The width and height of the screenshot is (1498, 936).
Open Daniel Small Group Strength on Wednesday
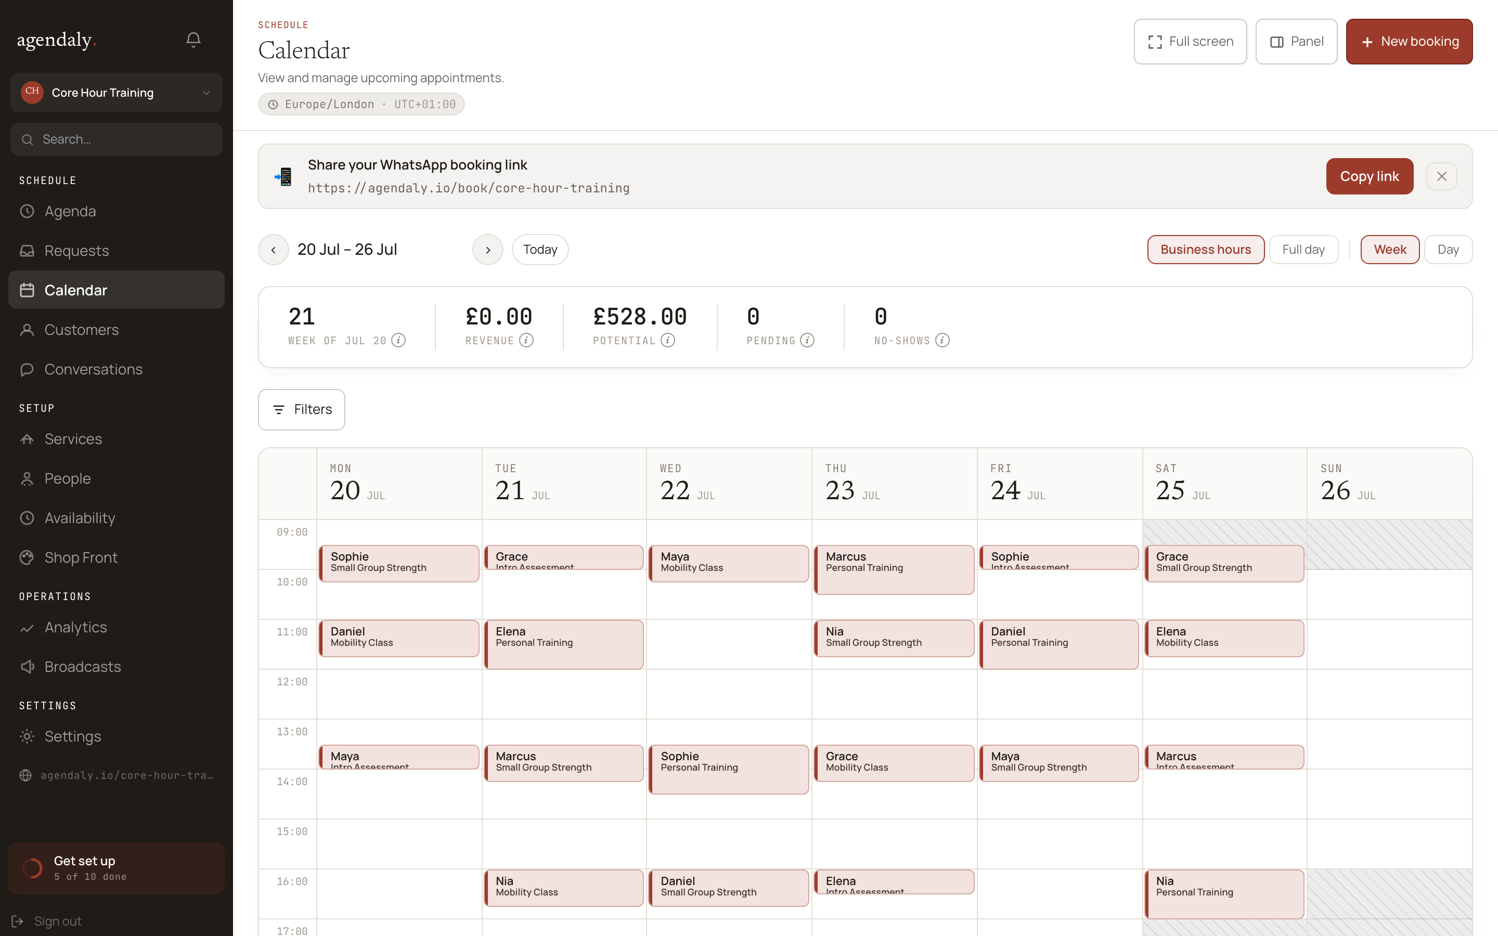coord(729,888)
